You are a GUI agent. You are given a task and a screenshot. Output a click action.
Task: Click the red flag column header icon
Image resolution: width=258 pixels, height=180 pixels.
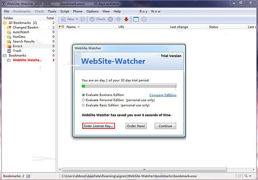click(60, 27)
